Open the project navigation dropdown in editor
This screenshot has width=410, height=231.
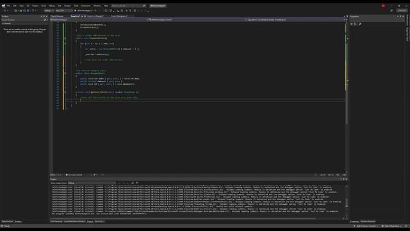(x=99, y=20)
